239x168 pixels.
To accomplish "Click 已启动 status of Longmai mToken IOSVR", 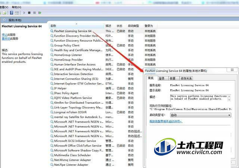I will click(x=121, y=112).
